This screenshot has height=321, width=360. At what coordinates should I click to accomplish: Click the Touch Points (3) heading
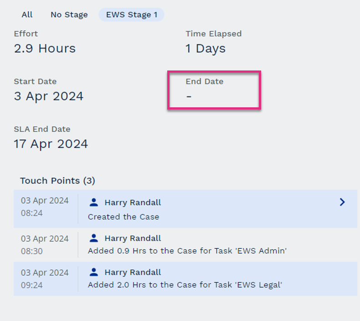click(x=57, y=181)
